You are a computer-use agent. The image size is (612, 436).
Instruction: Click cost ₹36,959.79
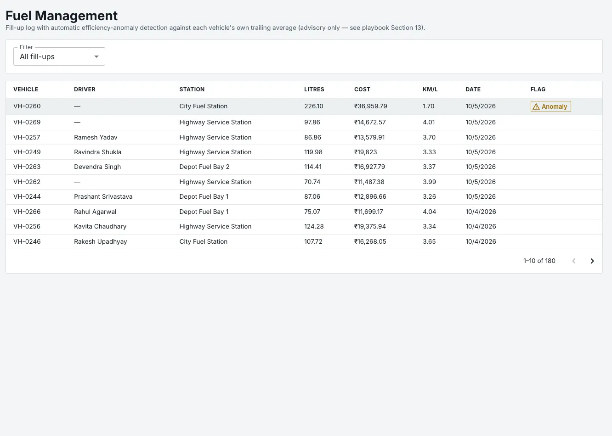pyautogui.click(x=371, y=106)
